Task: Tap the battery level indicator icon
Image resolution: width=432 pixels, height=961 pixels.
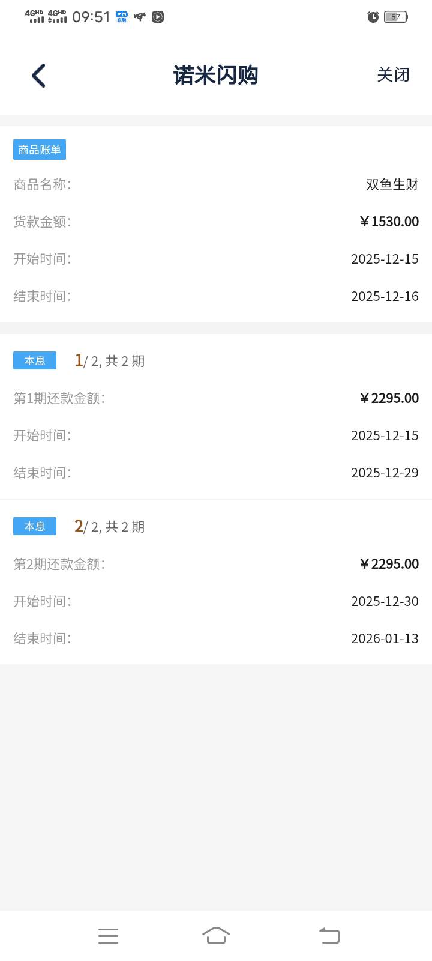Action: (x=395, y=17)
